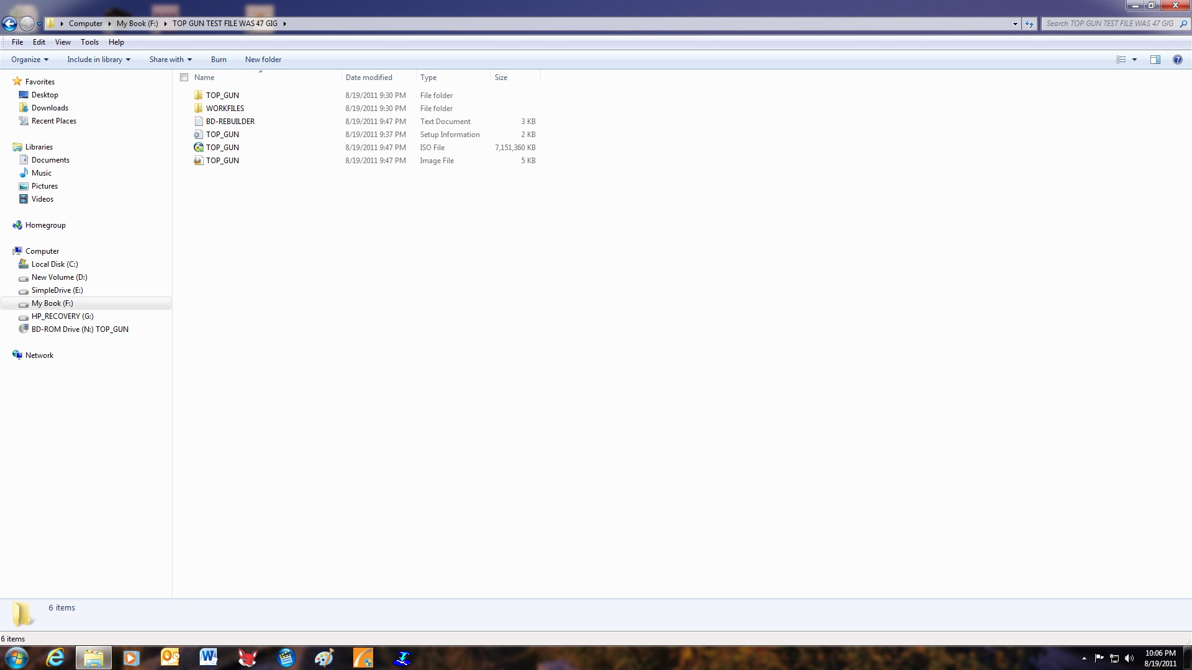Open the address bar history dropdown
1192x670 pixels.
coord(1015,24)
